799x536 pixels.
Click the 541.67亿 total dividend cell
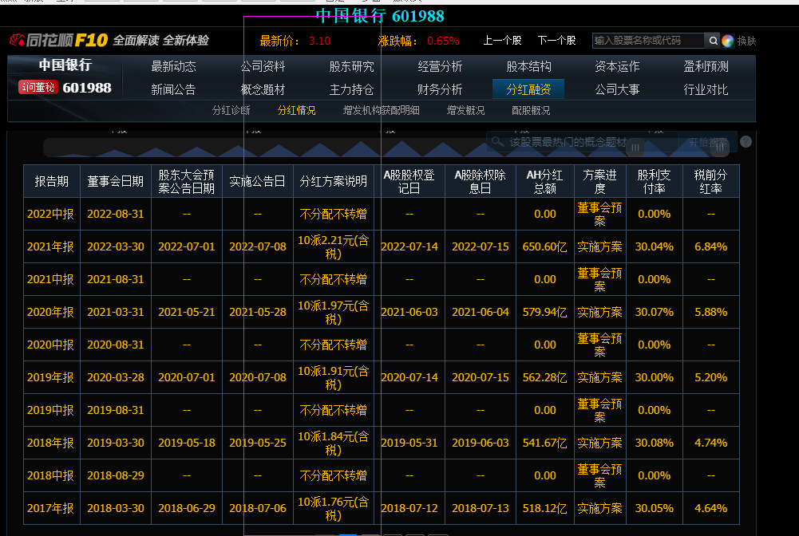point(544,443)
